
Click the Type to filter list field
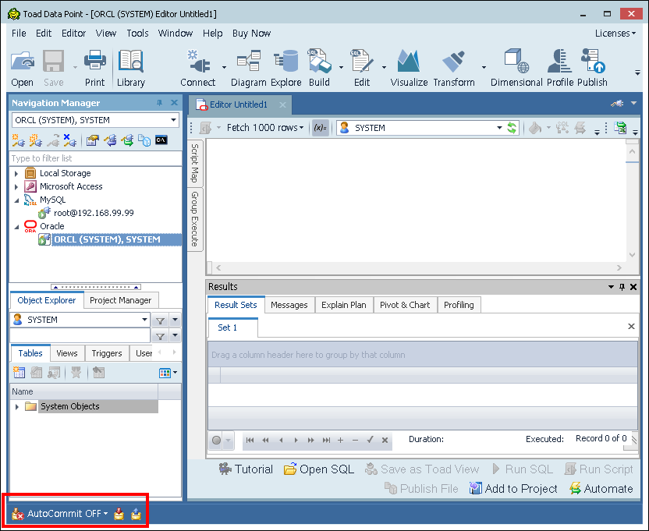94,158
